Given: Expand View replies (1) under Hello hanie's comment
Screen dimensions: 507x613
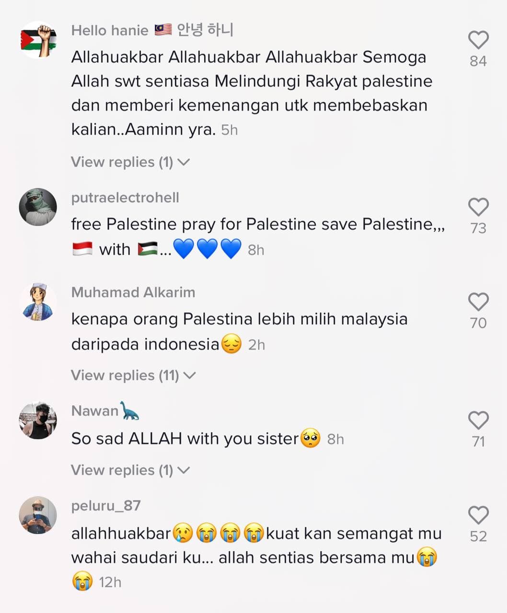Looking at the screenshot, I should pyautogui.click(x=130, y=162).
